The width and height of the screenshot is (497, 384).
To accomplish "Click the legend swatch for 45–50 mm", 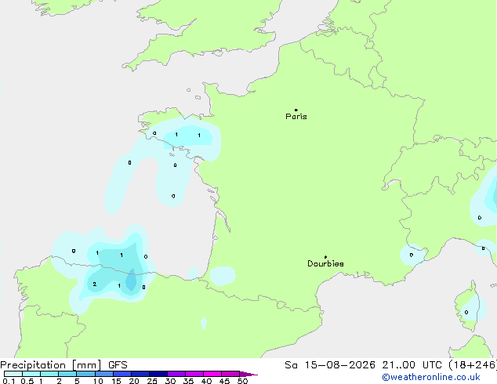I will 230,374.
